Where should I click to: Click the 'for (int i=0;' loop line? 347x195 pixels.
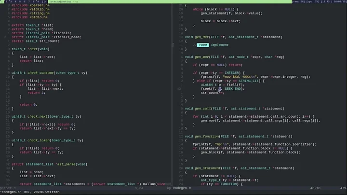click(254, 116)
